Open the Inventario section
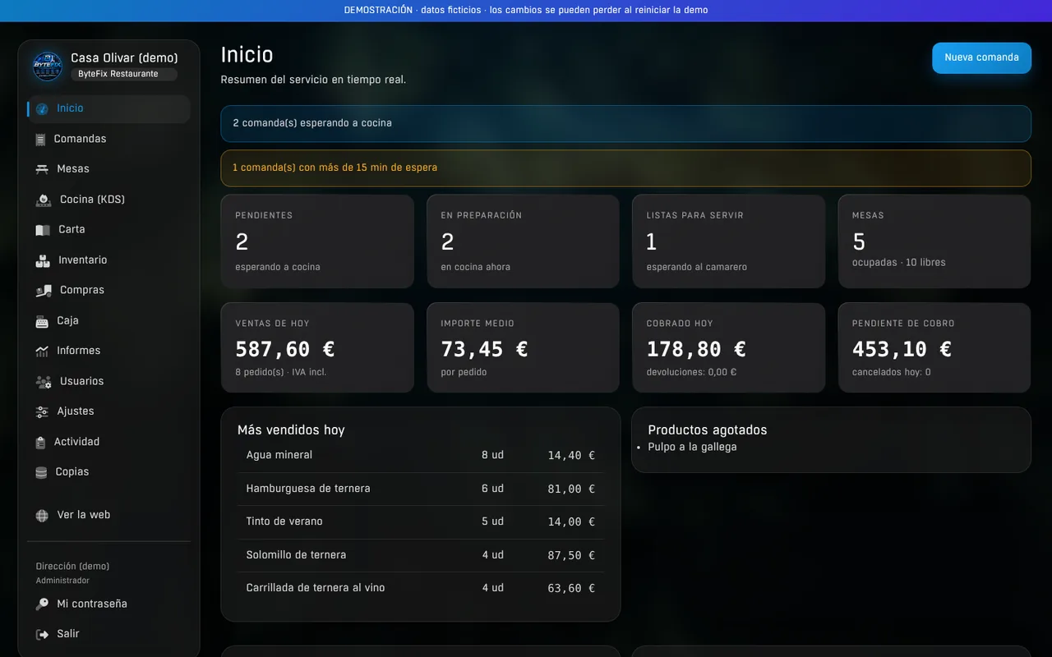 [108, 260]
